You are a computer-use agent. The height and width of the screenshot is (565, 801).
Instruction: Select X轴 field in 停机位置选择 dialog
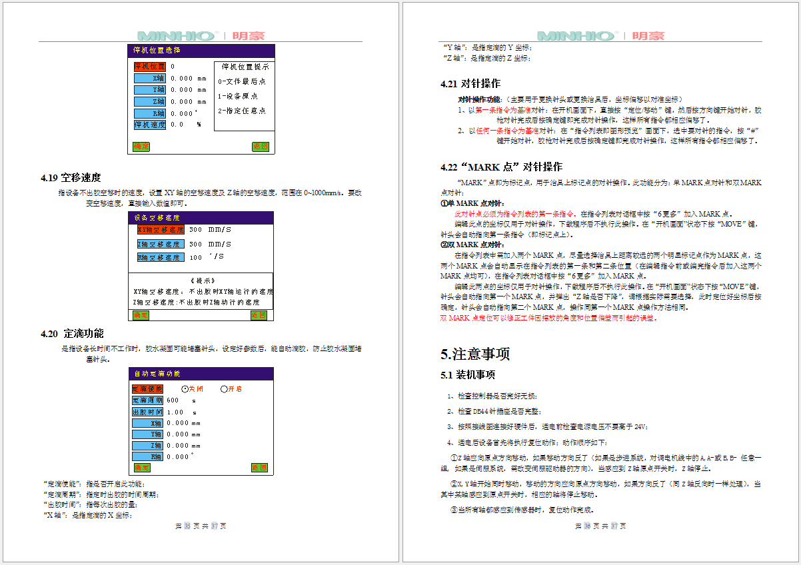(x=149, y=78)
